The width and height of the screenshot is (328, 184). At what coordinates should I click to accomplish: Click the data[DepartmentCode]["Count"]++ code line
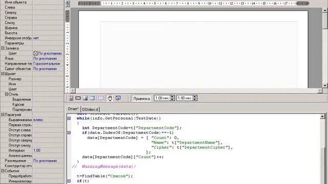coord(122,157)
